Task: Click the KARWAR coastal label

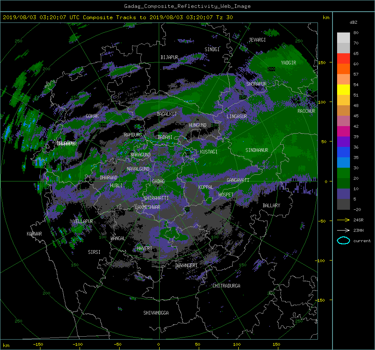Action: point(34,234)
